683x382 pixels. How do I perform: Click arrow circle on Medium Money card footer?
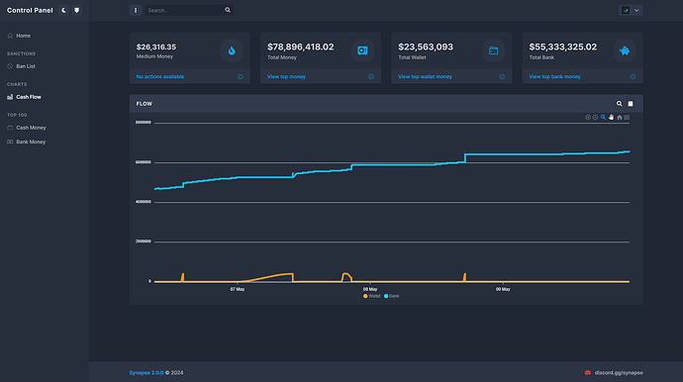pos(241,76)
